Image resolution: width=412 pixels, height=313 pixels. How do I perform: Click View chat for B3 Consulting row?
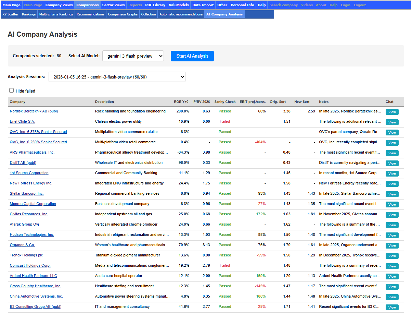tap(392, 307)
